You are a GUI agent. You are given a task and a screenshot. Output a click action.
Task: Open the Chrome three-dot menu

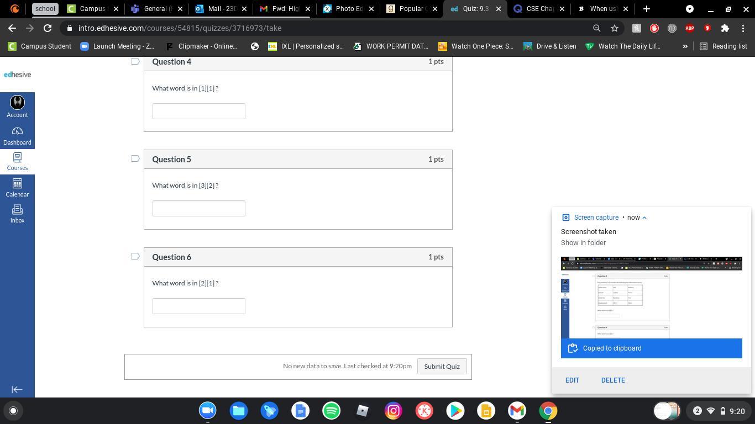743,28
